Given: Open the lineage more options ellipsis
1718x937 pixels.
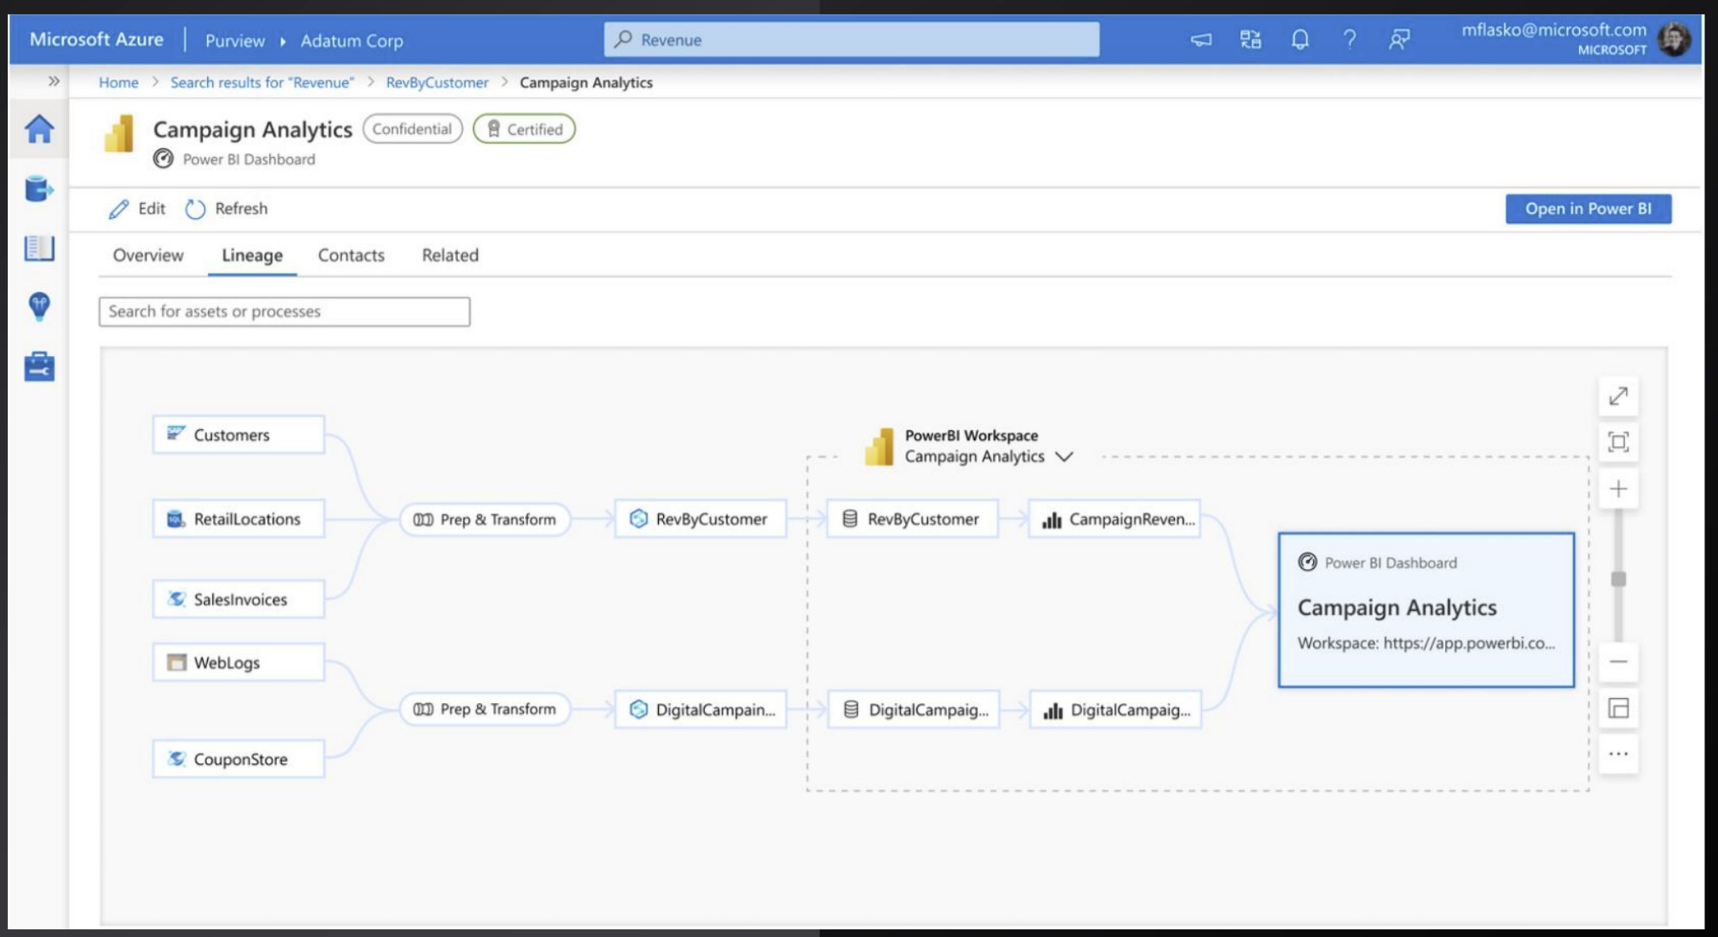Looking at the screenshot, I should pos(1618,754).
